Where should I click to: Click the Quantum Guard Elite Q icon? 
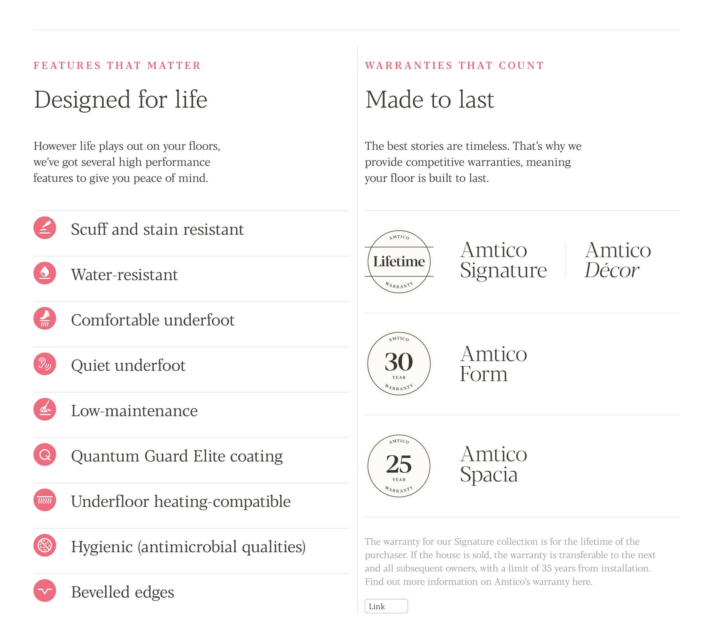(x=45, y=454)
